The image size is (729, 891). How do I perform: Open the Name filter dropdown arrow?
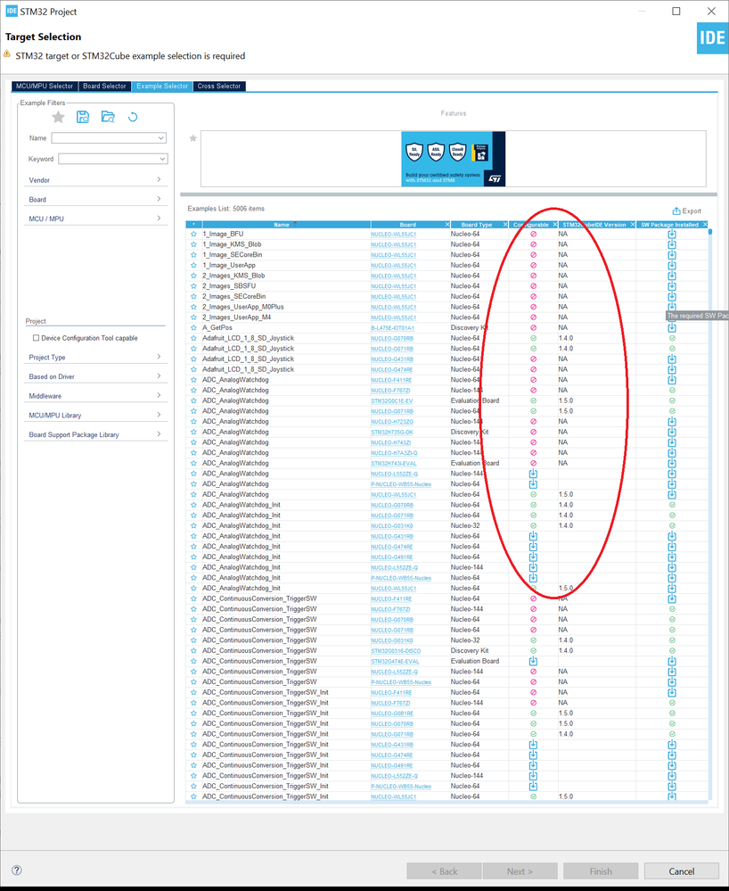(x=161, y=138)
